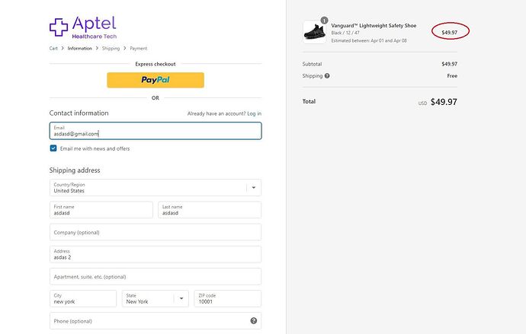
Task: Select the Shipping breadcrumb step
Action: 111,48
